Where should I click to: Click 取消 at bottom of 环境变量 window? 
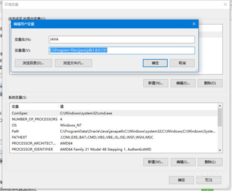tap(209, 180)
